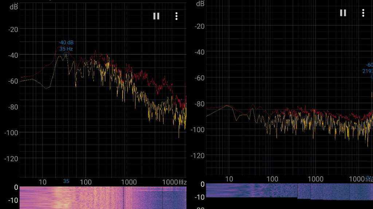Click the left spectrogram waterfall display
The image size is (373, 209).
[x=103, y=198]
